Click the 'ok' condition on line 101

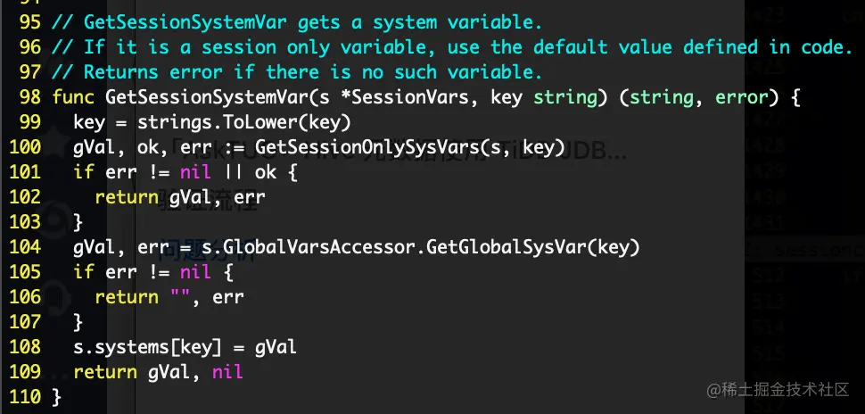(x=266, y=172)
